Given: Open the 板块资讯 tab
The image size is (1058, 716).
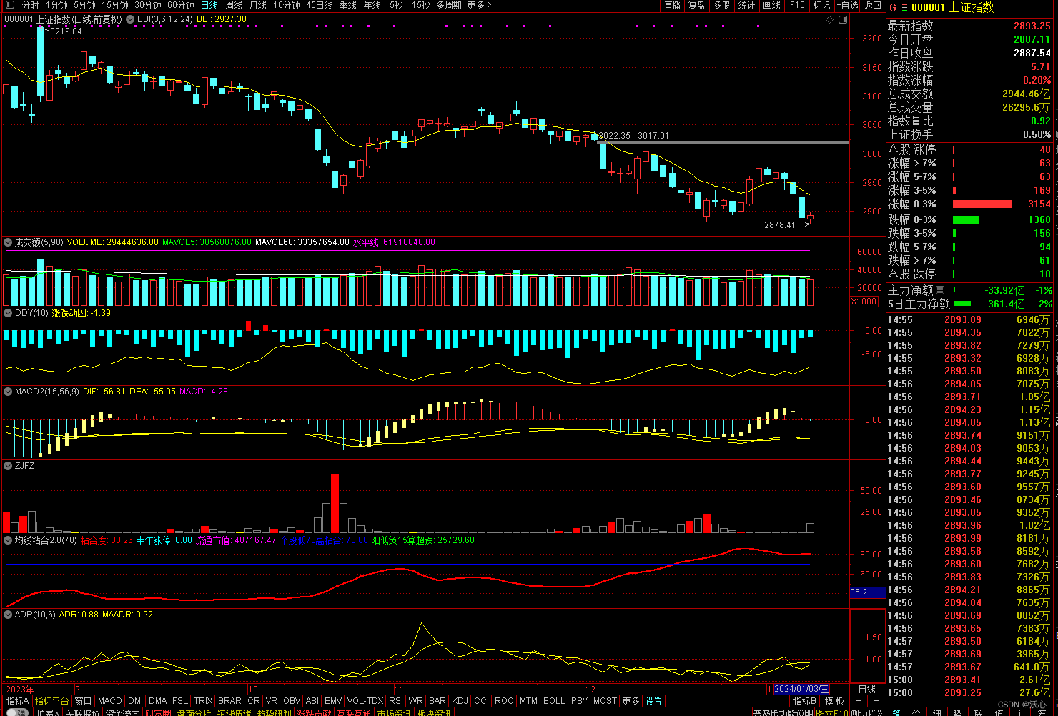Looking at the screenshot, I should (434, 712).
